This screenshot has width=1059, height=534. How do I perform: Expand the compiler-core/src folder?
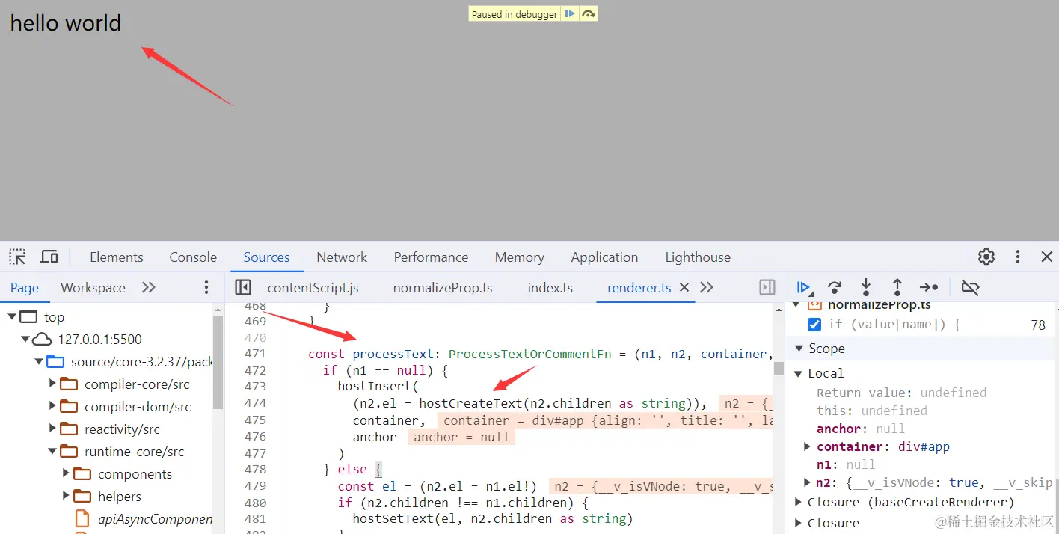click(52, 384)
